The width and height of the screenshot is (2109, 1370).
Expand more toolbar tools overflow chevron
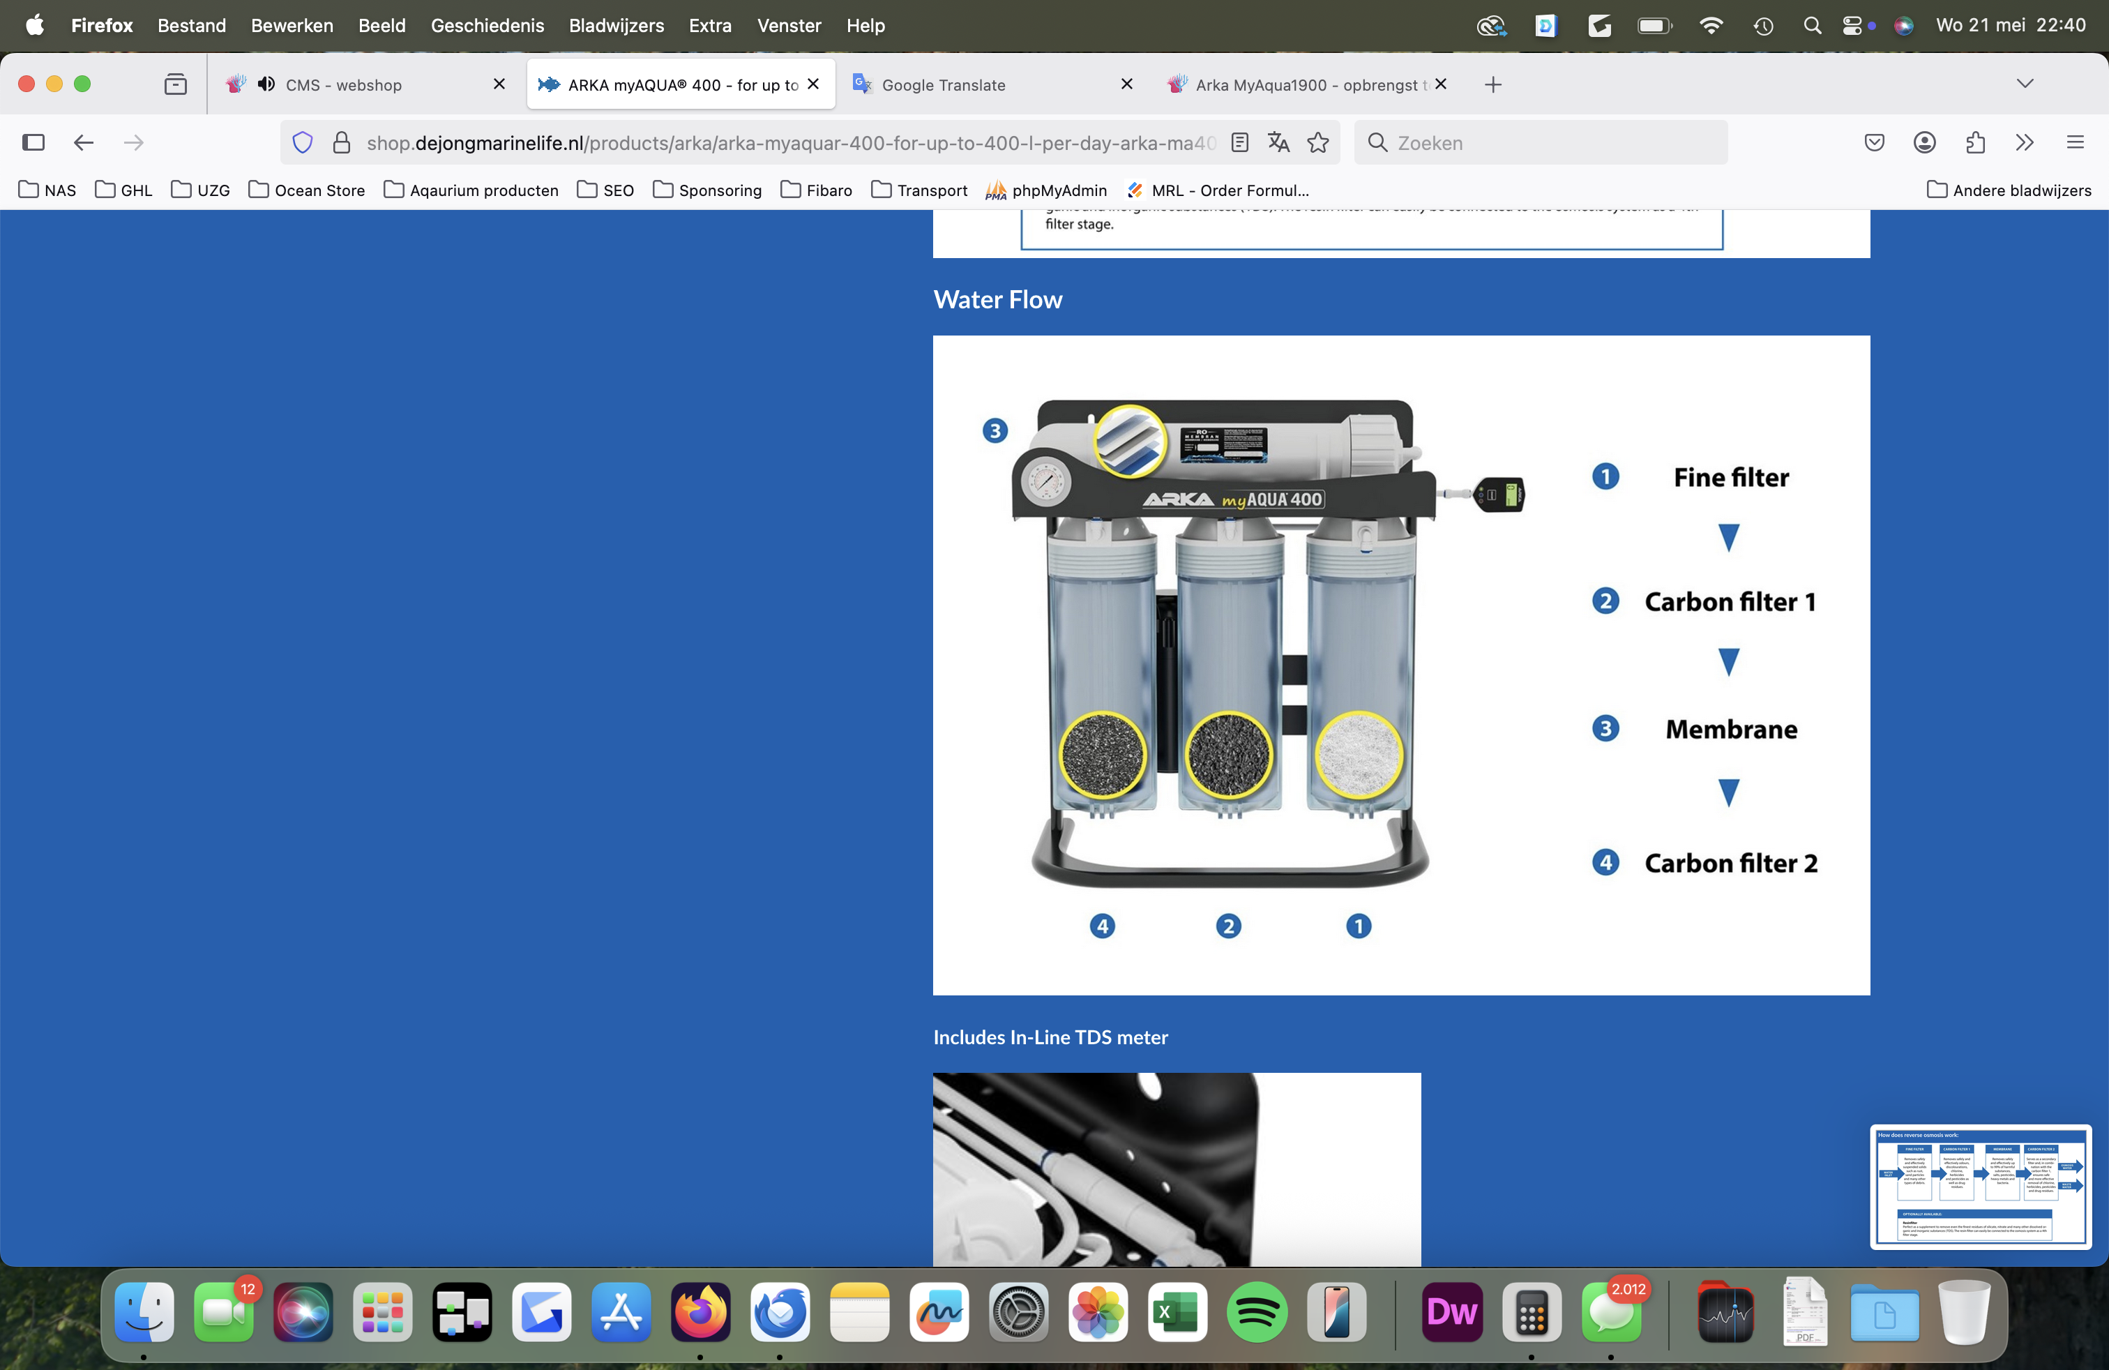point(2024,143)
